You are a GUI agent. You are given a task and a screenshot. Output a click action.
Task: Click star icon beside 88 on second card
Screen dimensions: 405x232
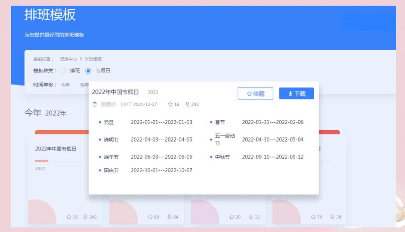[150, 217]
